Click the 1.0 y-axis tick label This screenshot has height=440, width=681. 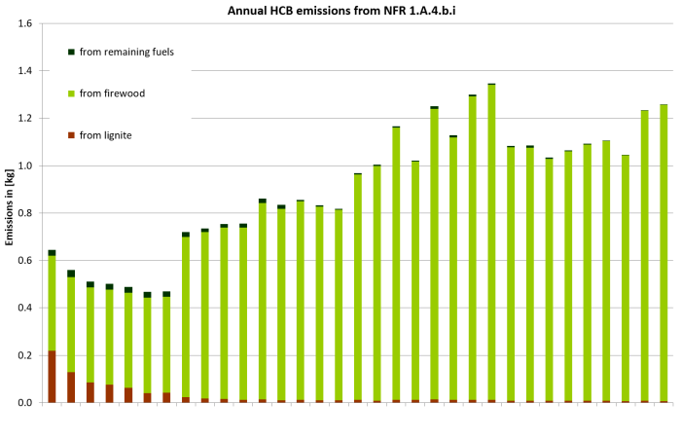point(25,165)
